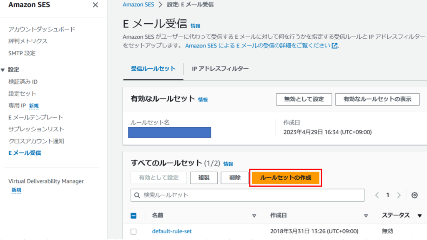Open クロスアカウント通知 in the sidebar
Viewport: 427px width, 240px height.
pyautogui.click(x=36, y=141)
